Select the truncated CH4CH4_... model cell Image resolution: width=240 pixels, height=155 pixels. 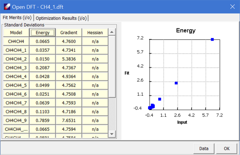point(16,129)
